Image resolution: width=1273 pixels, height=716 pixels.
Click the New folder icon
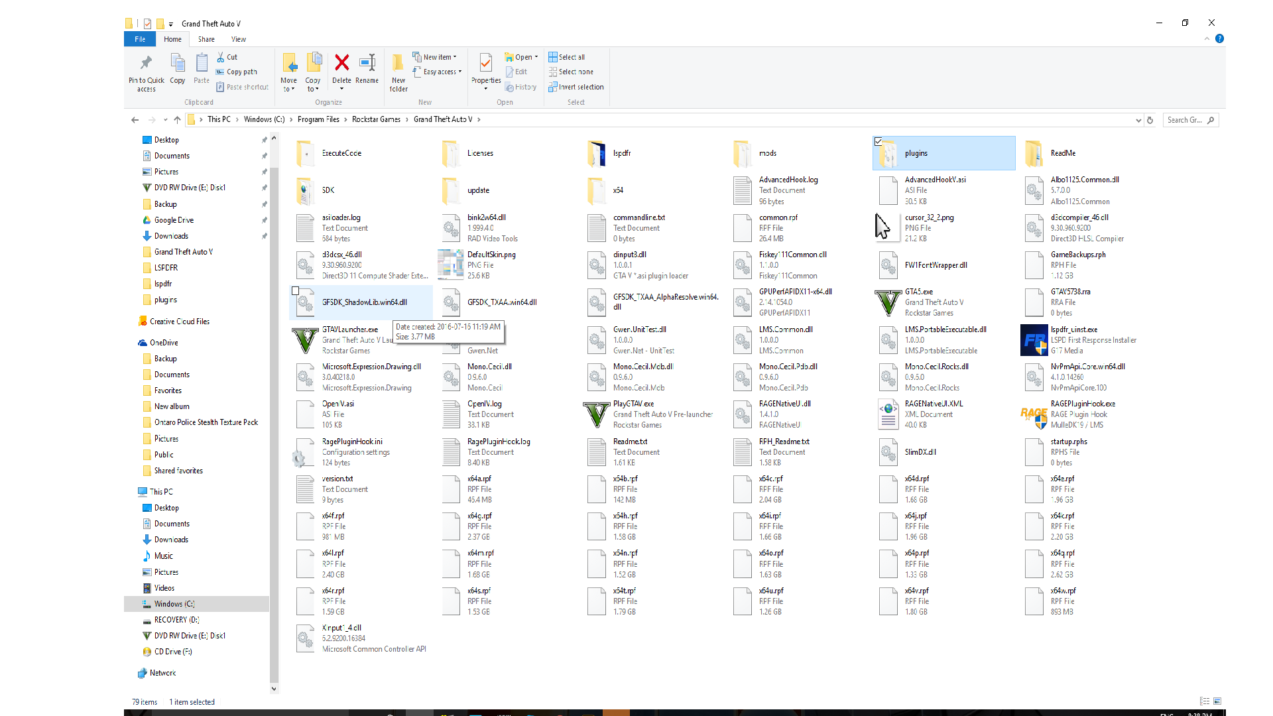(x=398, y=64)
